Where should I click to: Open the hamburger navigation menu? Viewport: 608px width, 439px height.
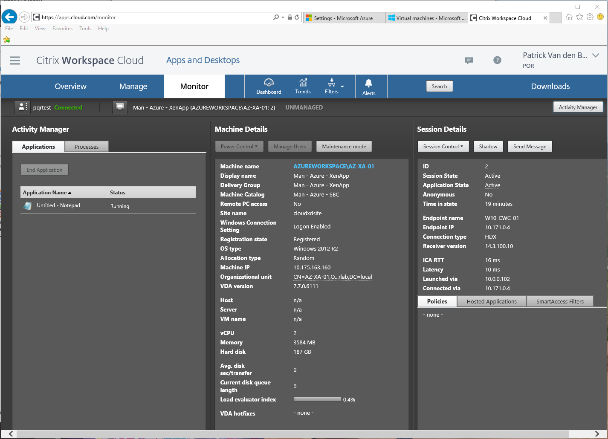point(15,61)
